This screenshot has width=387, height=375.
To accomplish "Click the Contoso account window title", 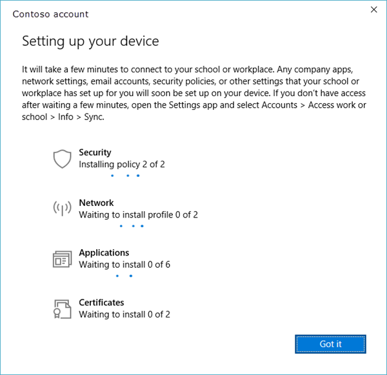I will [x=51, y=14].
